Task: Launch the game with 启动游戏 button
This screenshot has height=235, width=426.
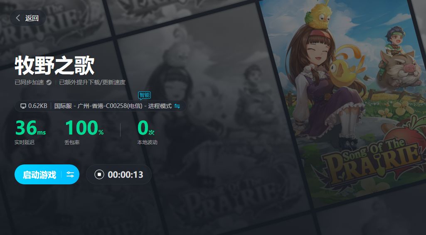Action: [x=39, y=174]
